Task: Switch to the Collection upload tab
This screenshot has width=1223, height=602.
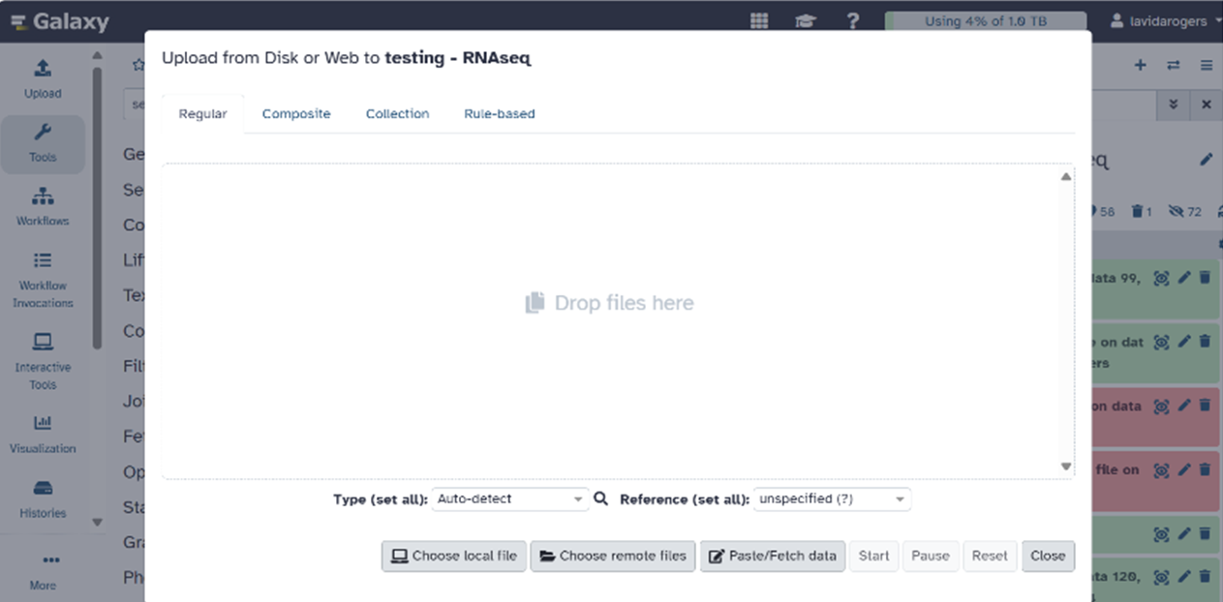Action: (397, 113)
